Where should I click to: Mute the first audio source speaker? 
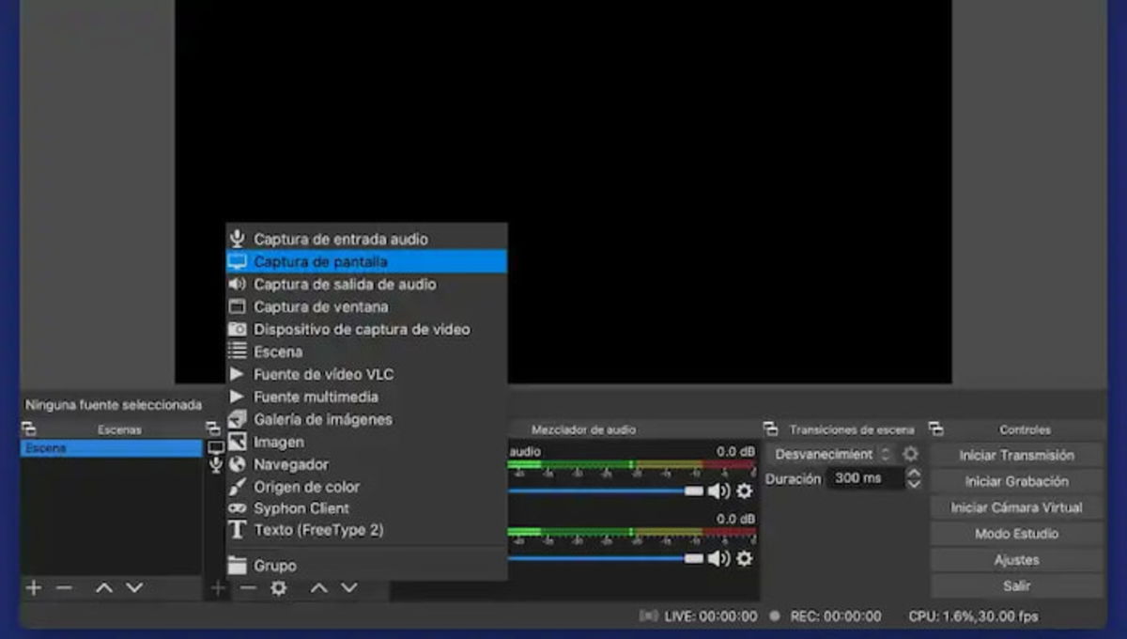pos(718,491)
